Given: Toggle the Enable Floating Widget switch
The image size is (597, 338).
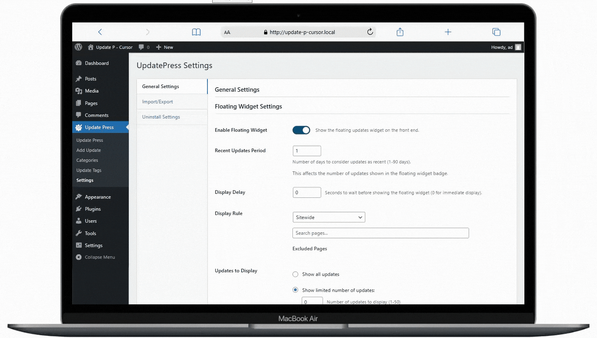Looking at the screenshot, I should pyautogui.click(x=301, y=130).
